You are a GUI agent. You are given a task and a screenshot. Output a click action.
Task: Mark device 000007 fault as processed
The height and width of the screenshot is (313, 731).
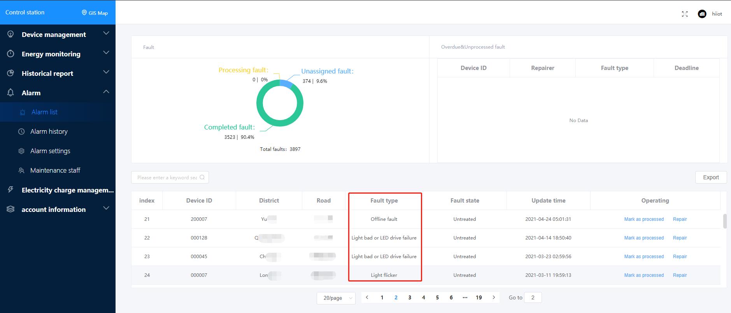(x=644, y=275)
